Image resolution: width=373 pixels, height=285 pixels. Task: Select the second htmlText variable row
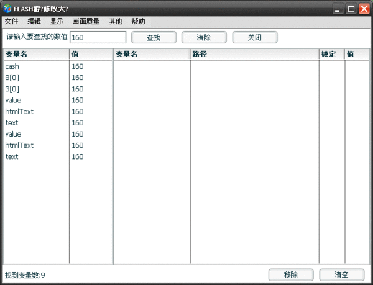click(58, 145)
